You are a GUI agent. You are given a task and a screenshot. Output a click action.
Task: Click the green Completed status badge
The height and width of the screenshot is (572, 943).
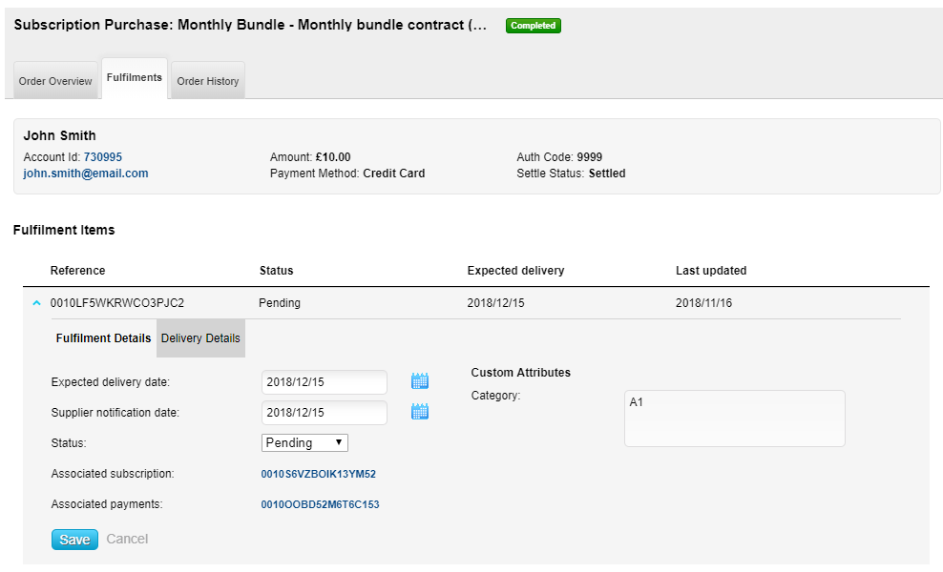tap(533, 26)
